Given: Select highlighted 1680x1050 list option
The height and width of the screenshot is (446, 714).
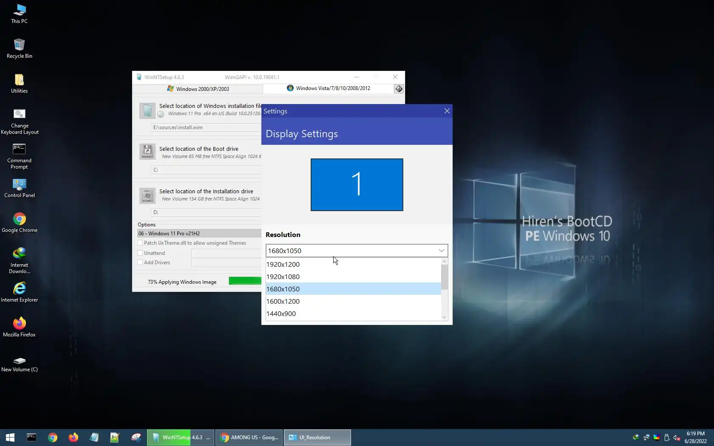Looking at the screenshot, I should 354,289.
